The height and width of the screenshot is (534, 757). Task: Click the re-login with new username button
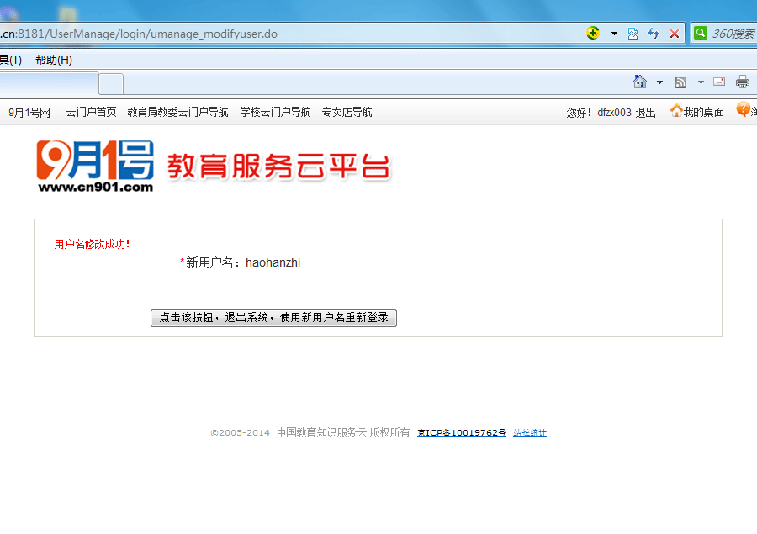tap(273, 318)
